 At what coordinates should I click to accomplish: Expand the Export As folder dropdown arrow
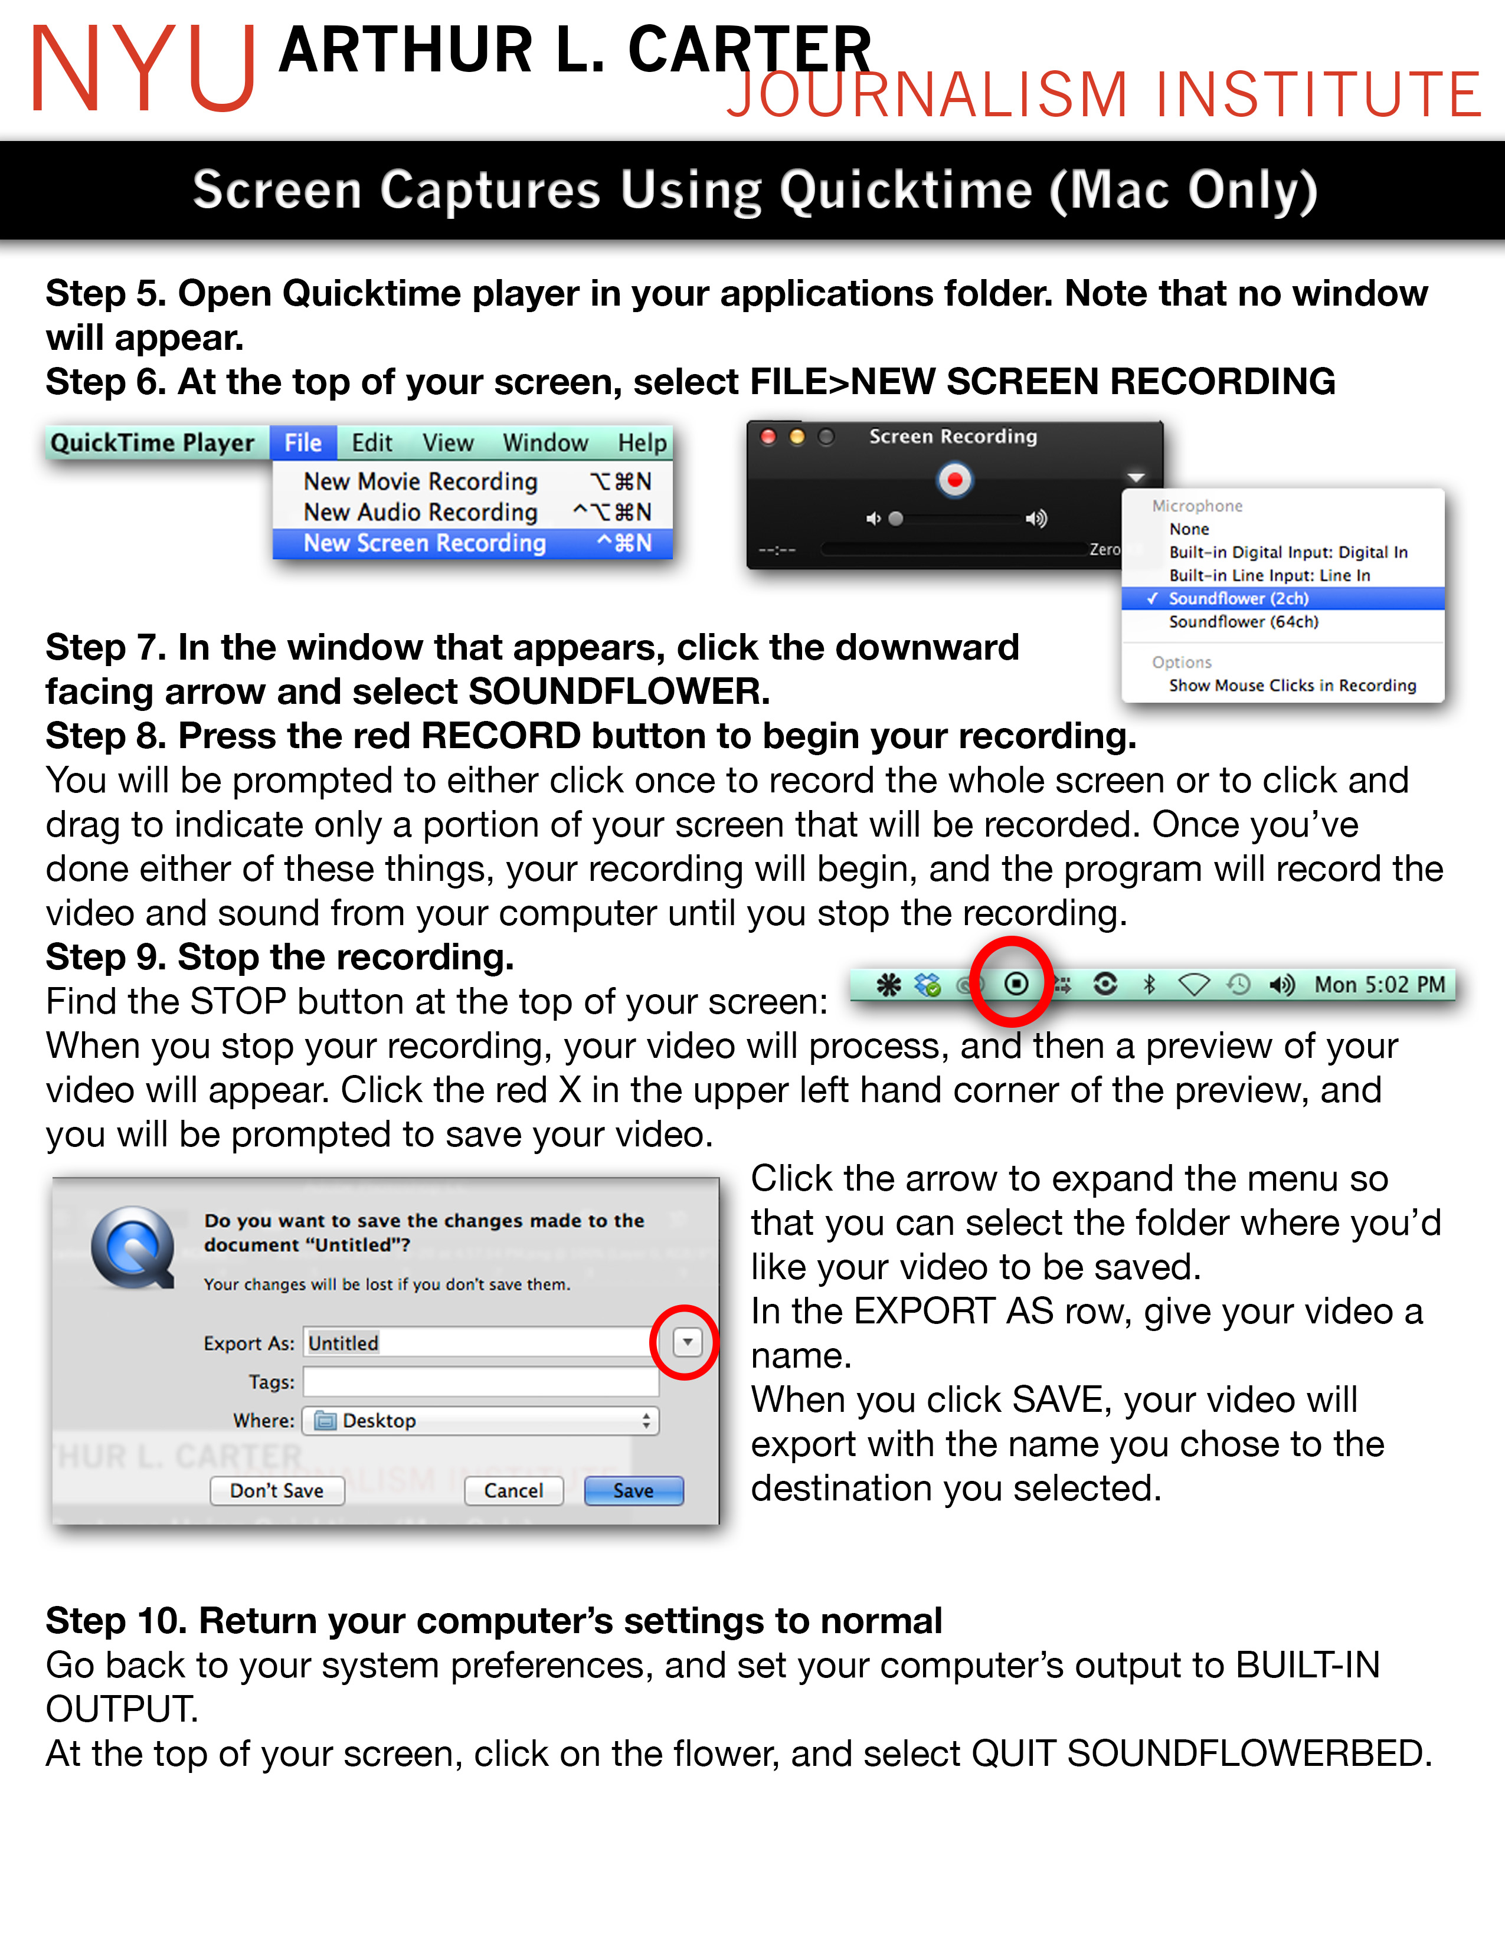click(683, 1326)
